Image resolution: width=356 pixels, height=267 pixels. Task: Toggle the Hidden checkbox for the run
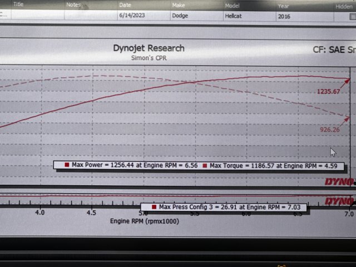[x=352, y=16]
